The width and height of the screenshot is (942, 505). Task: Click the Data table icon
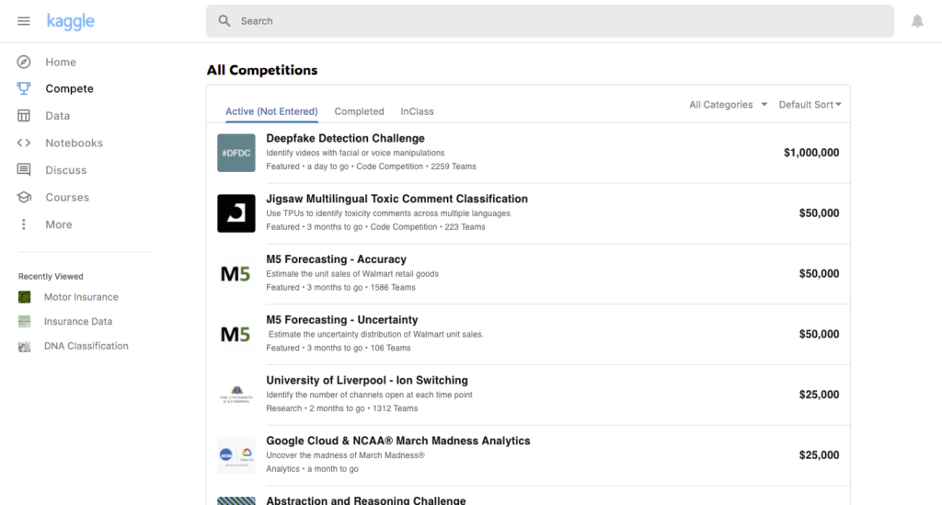23,116
